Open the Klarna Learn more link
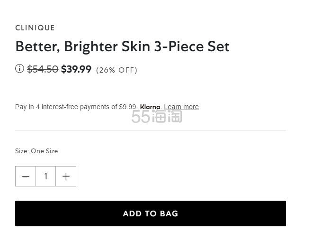Screen dimensions: 314x232 point(181,107)
